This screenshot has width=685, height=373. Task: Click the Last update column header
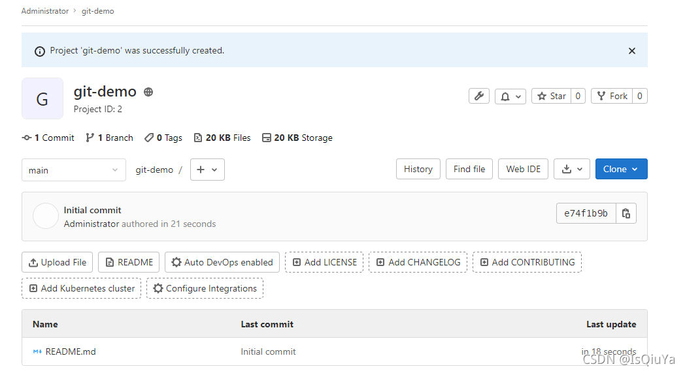click(611, 324)
